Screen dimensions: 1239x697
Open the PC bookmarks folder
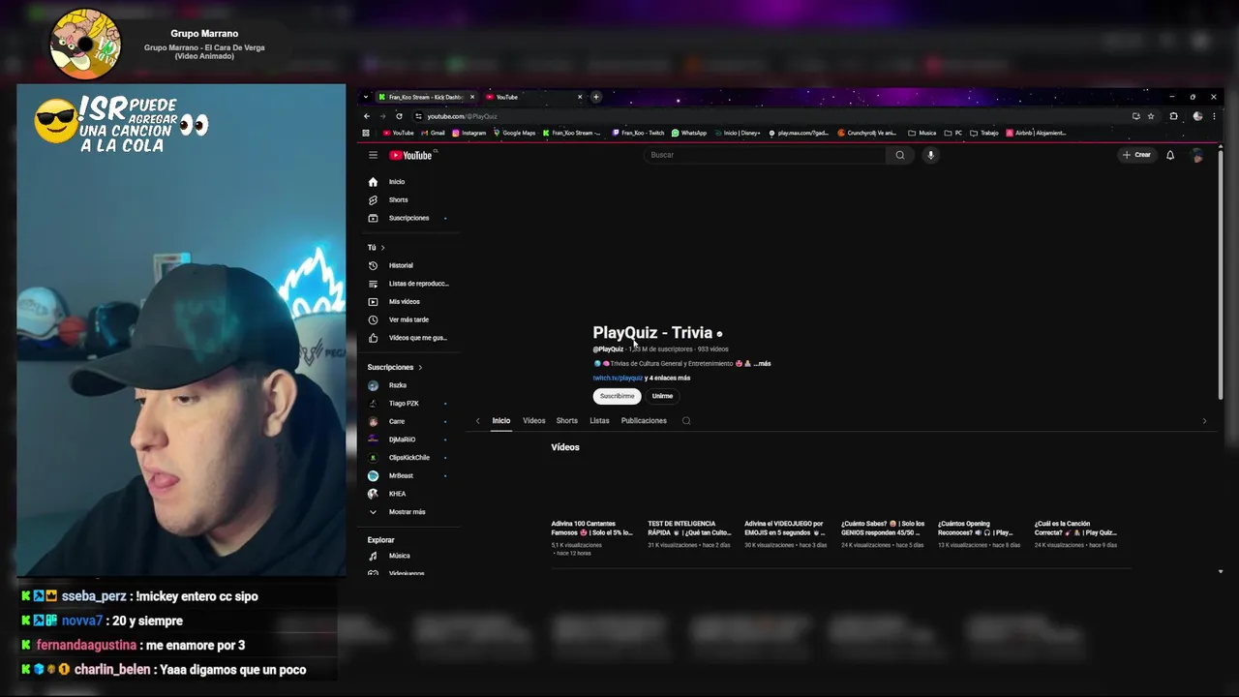(953, 133)
